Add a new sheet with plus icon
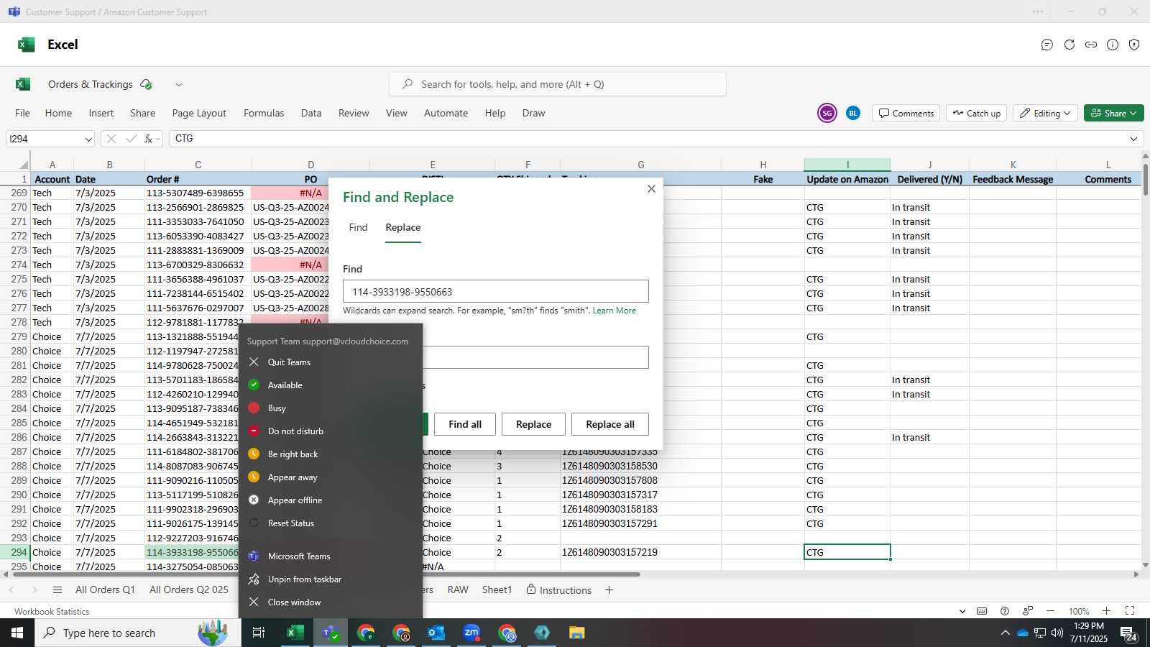This screenshot has height=647, width=1150. [609, 590]
